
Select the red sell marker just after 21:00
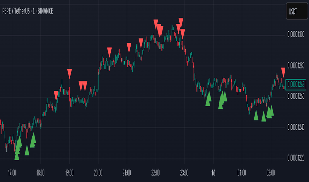129,48
